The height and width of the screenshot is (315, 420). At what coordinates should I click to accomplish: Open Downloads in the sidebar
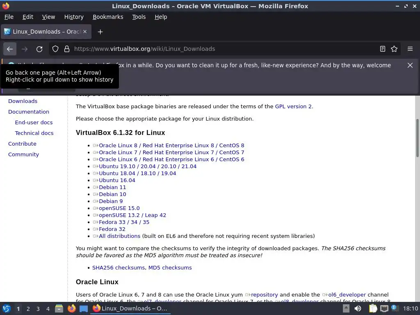23,101
